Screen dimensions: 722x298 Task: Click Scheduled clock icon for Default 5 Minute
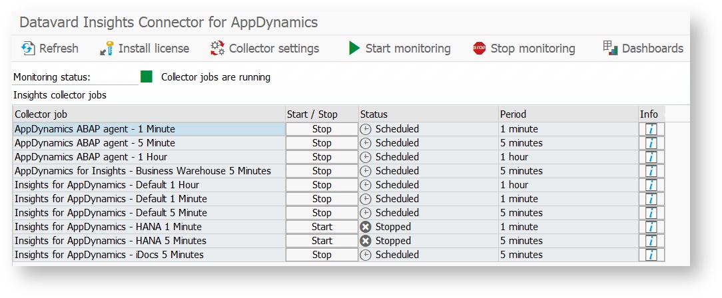[x=366, y=213]
